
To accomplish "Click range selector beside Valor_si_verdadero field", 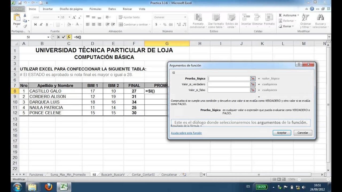I will pyautogui.click(x=253, y=84).
